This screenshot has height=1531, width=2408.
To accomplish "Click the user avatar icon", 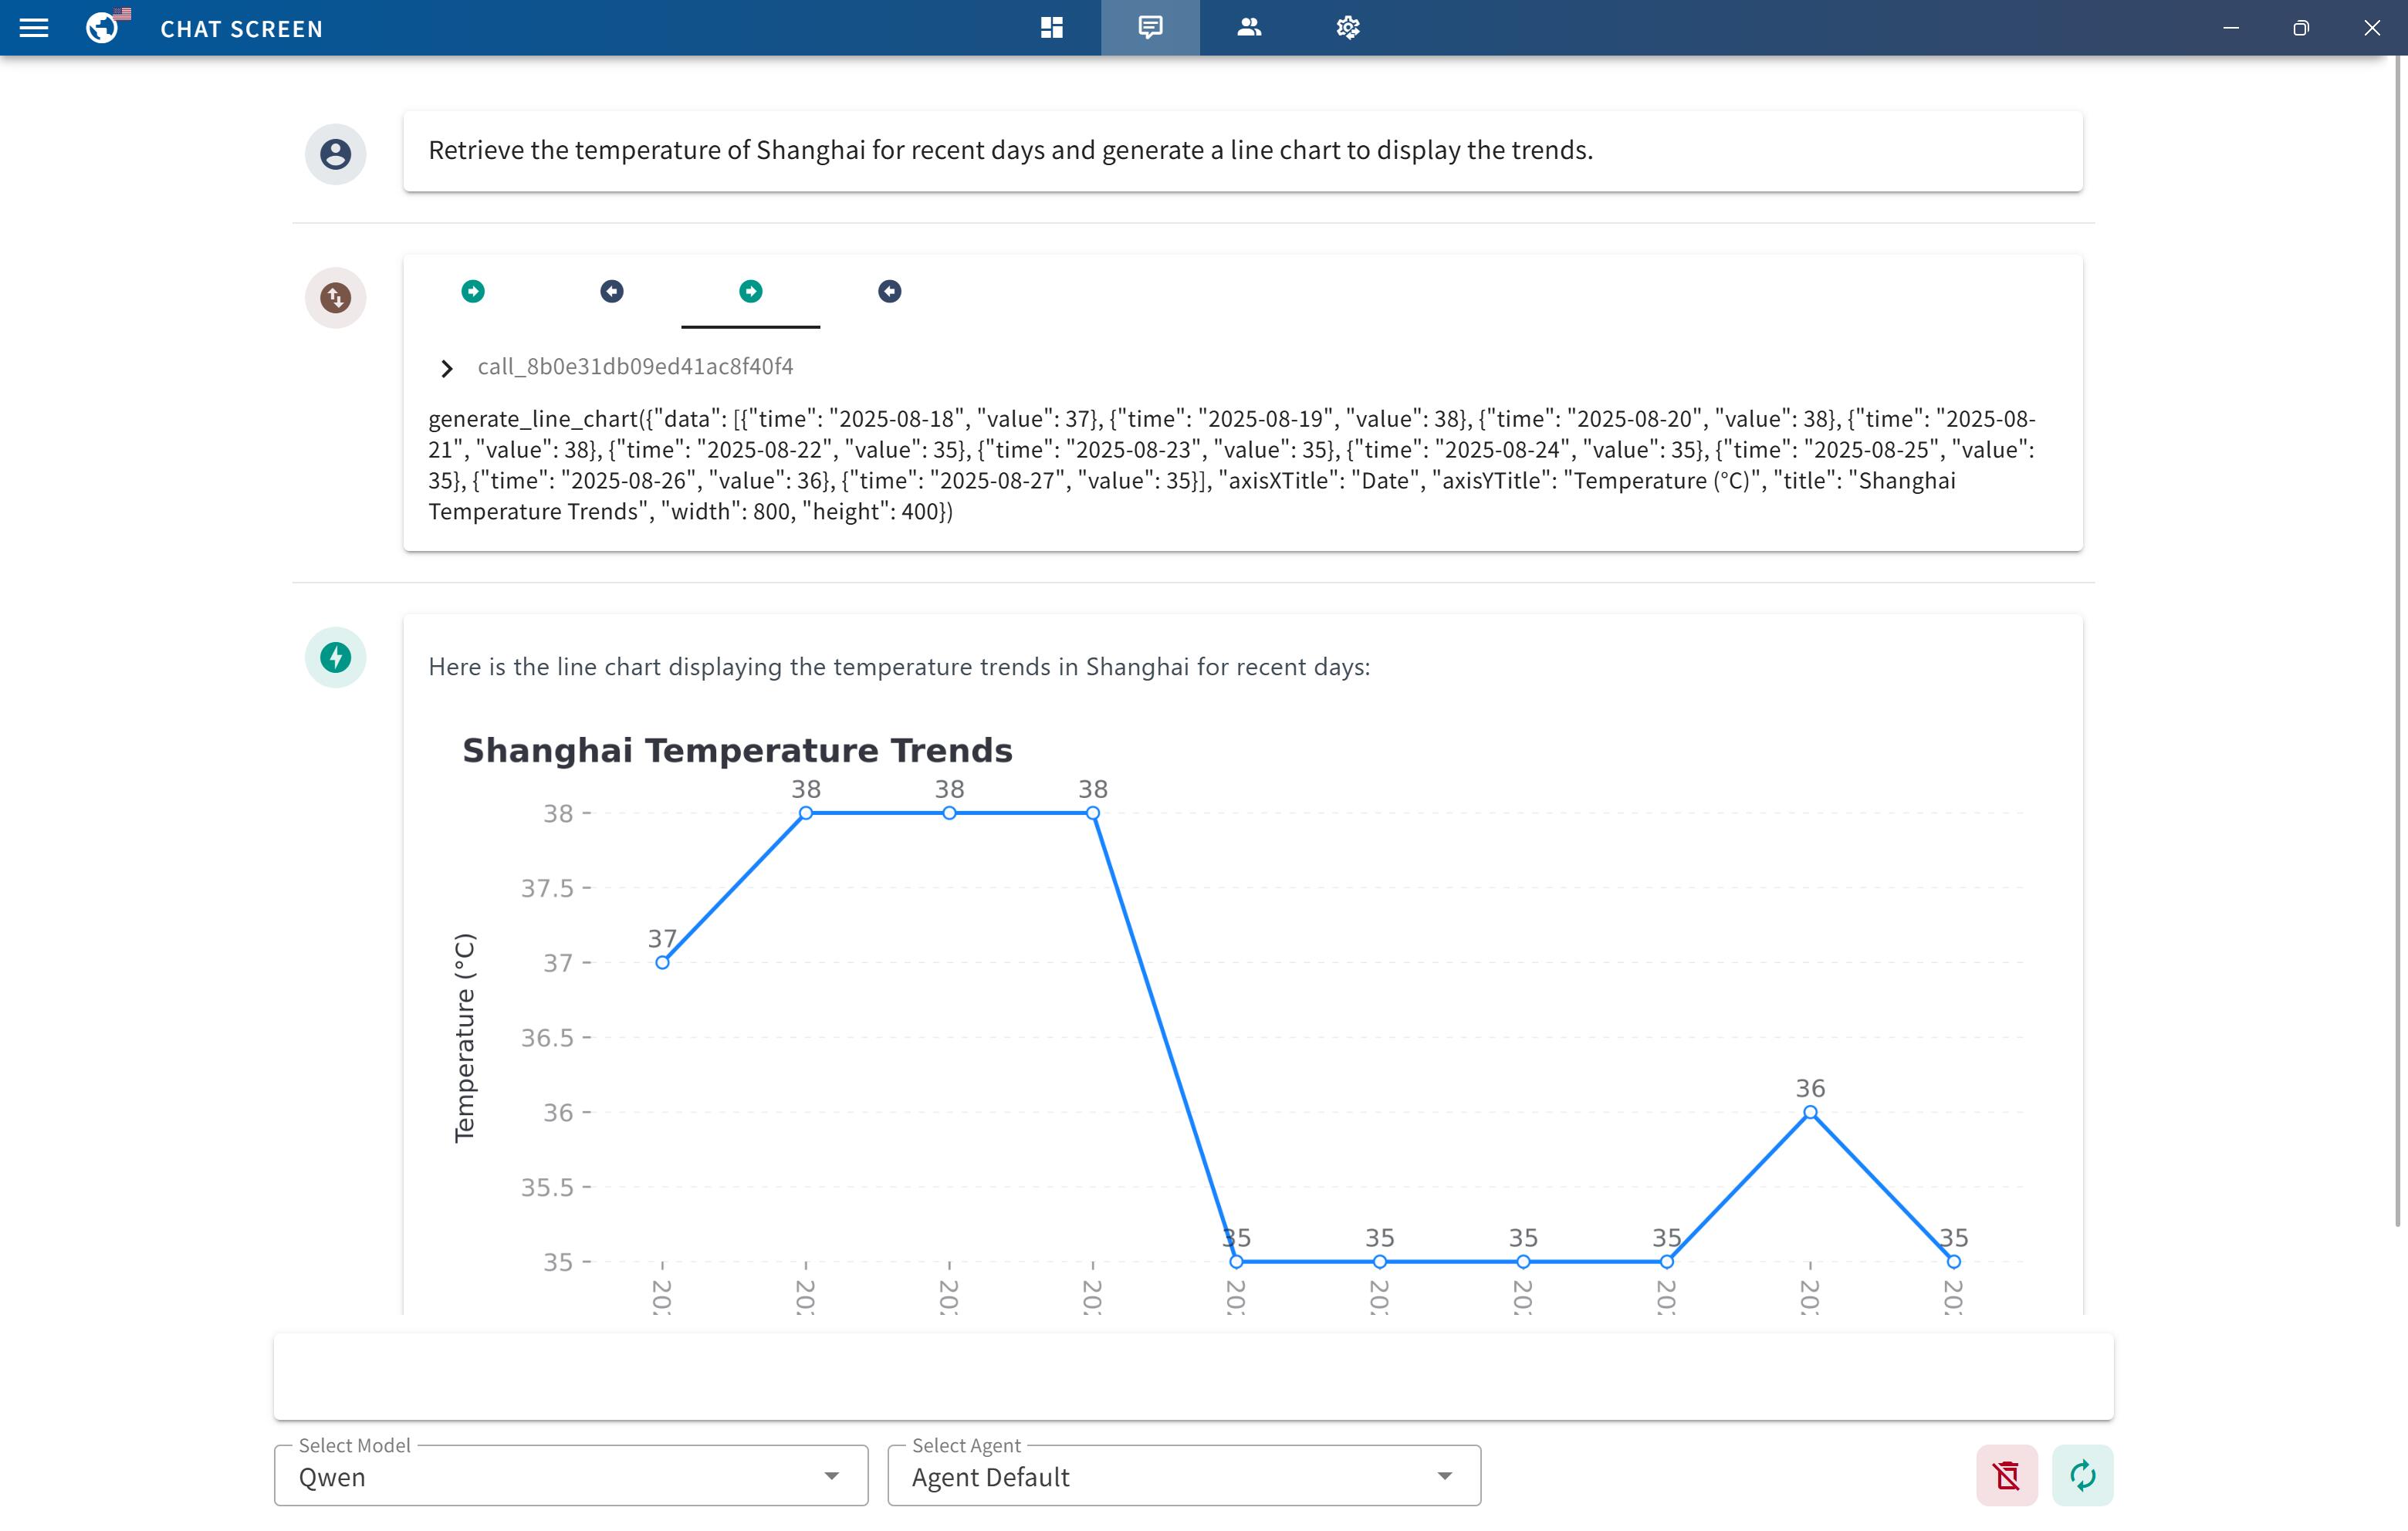I will (335, 154).
